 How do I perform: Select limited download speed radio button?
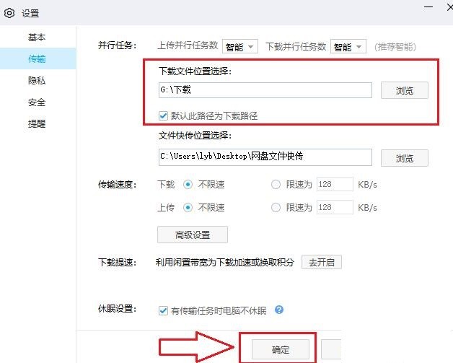tap(276, 184)
